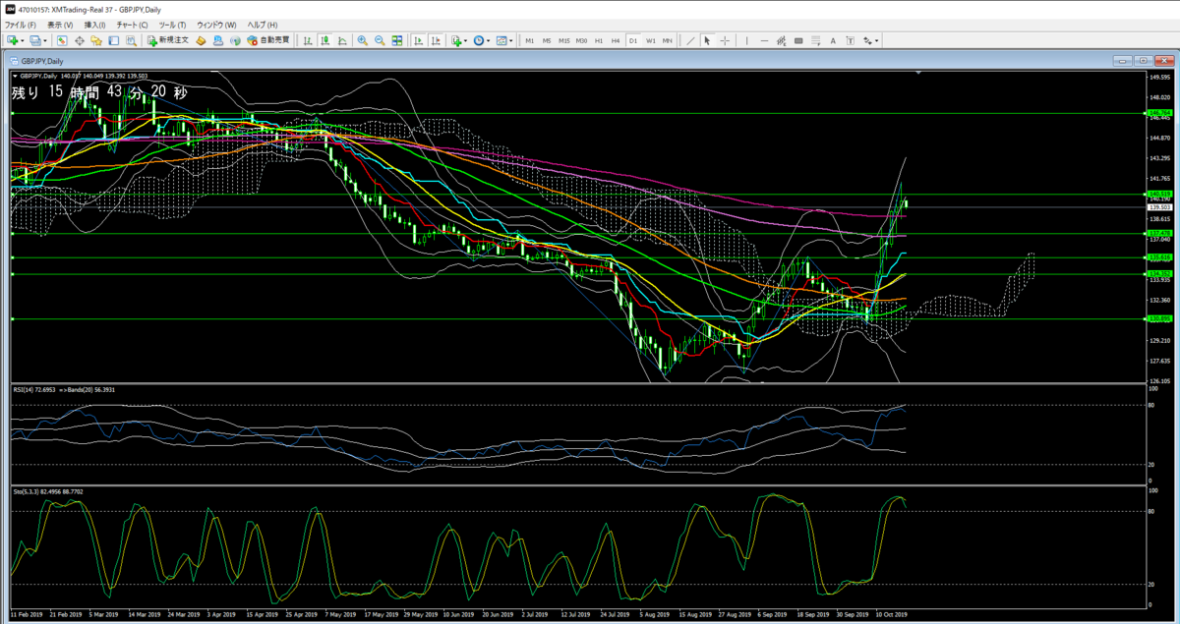
Task: Select the crosshair cursor tool
Action: tap(725, 41)
